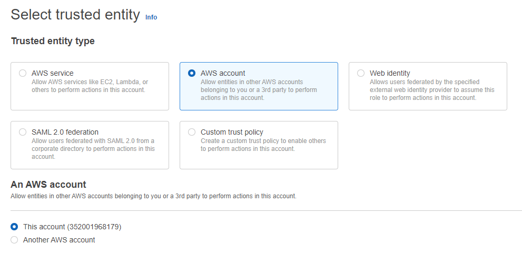
Task: Click the AWS account card title text
Action: tap(223, 73)
